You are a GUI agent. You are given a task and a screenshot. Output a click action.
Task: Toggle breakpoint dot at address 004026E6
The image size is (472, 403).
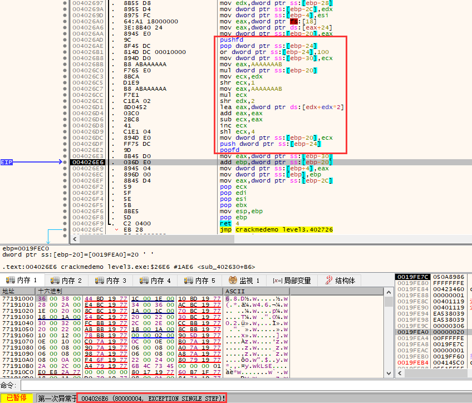point(65,162)
